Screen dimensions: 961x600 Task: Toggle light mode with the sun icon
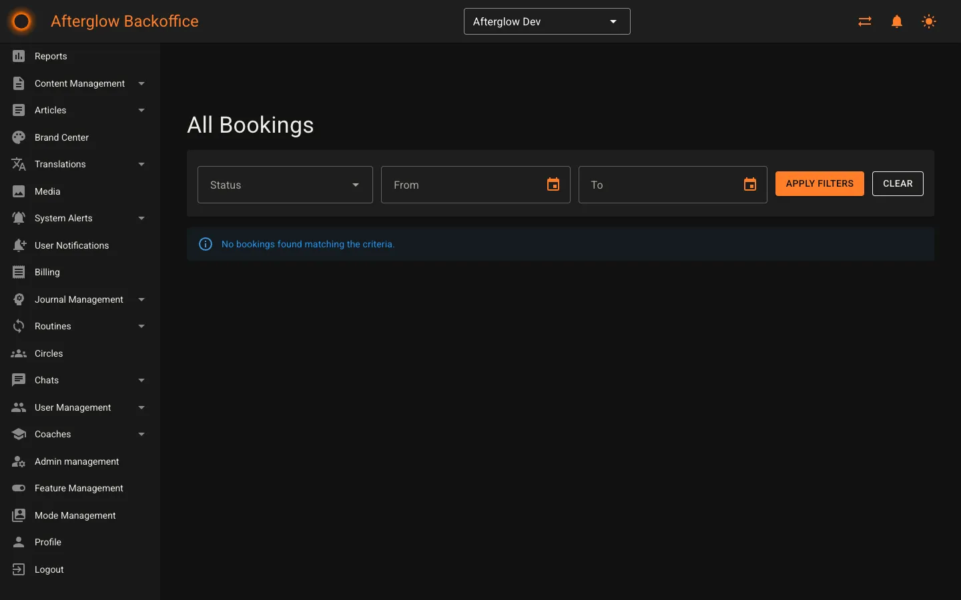click(929, 21)
